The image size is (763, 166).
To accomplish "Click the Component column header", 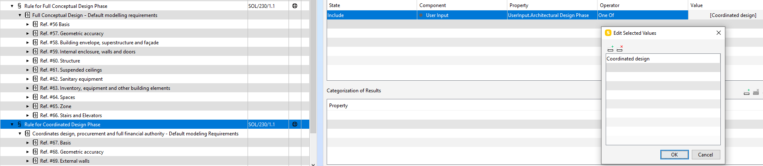I will (x=462, y=5).
